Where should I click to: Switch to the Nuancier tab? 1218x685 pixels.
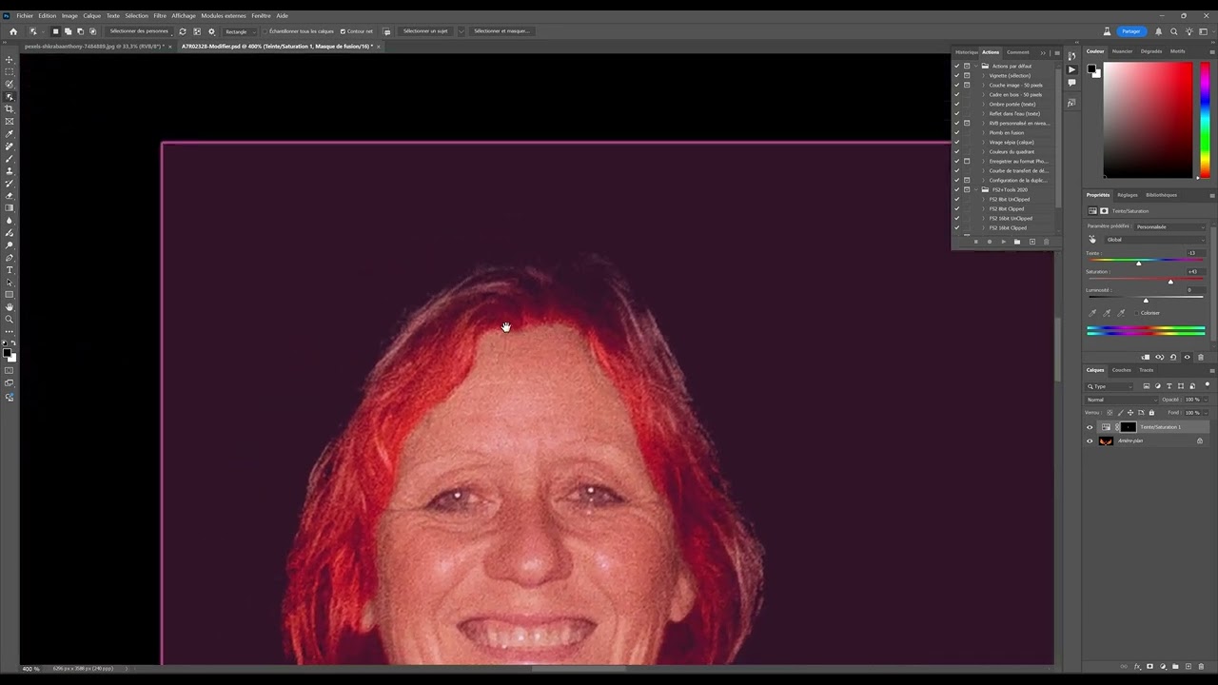pyautogui.click(x=1123, y=51)
